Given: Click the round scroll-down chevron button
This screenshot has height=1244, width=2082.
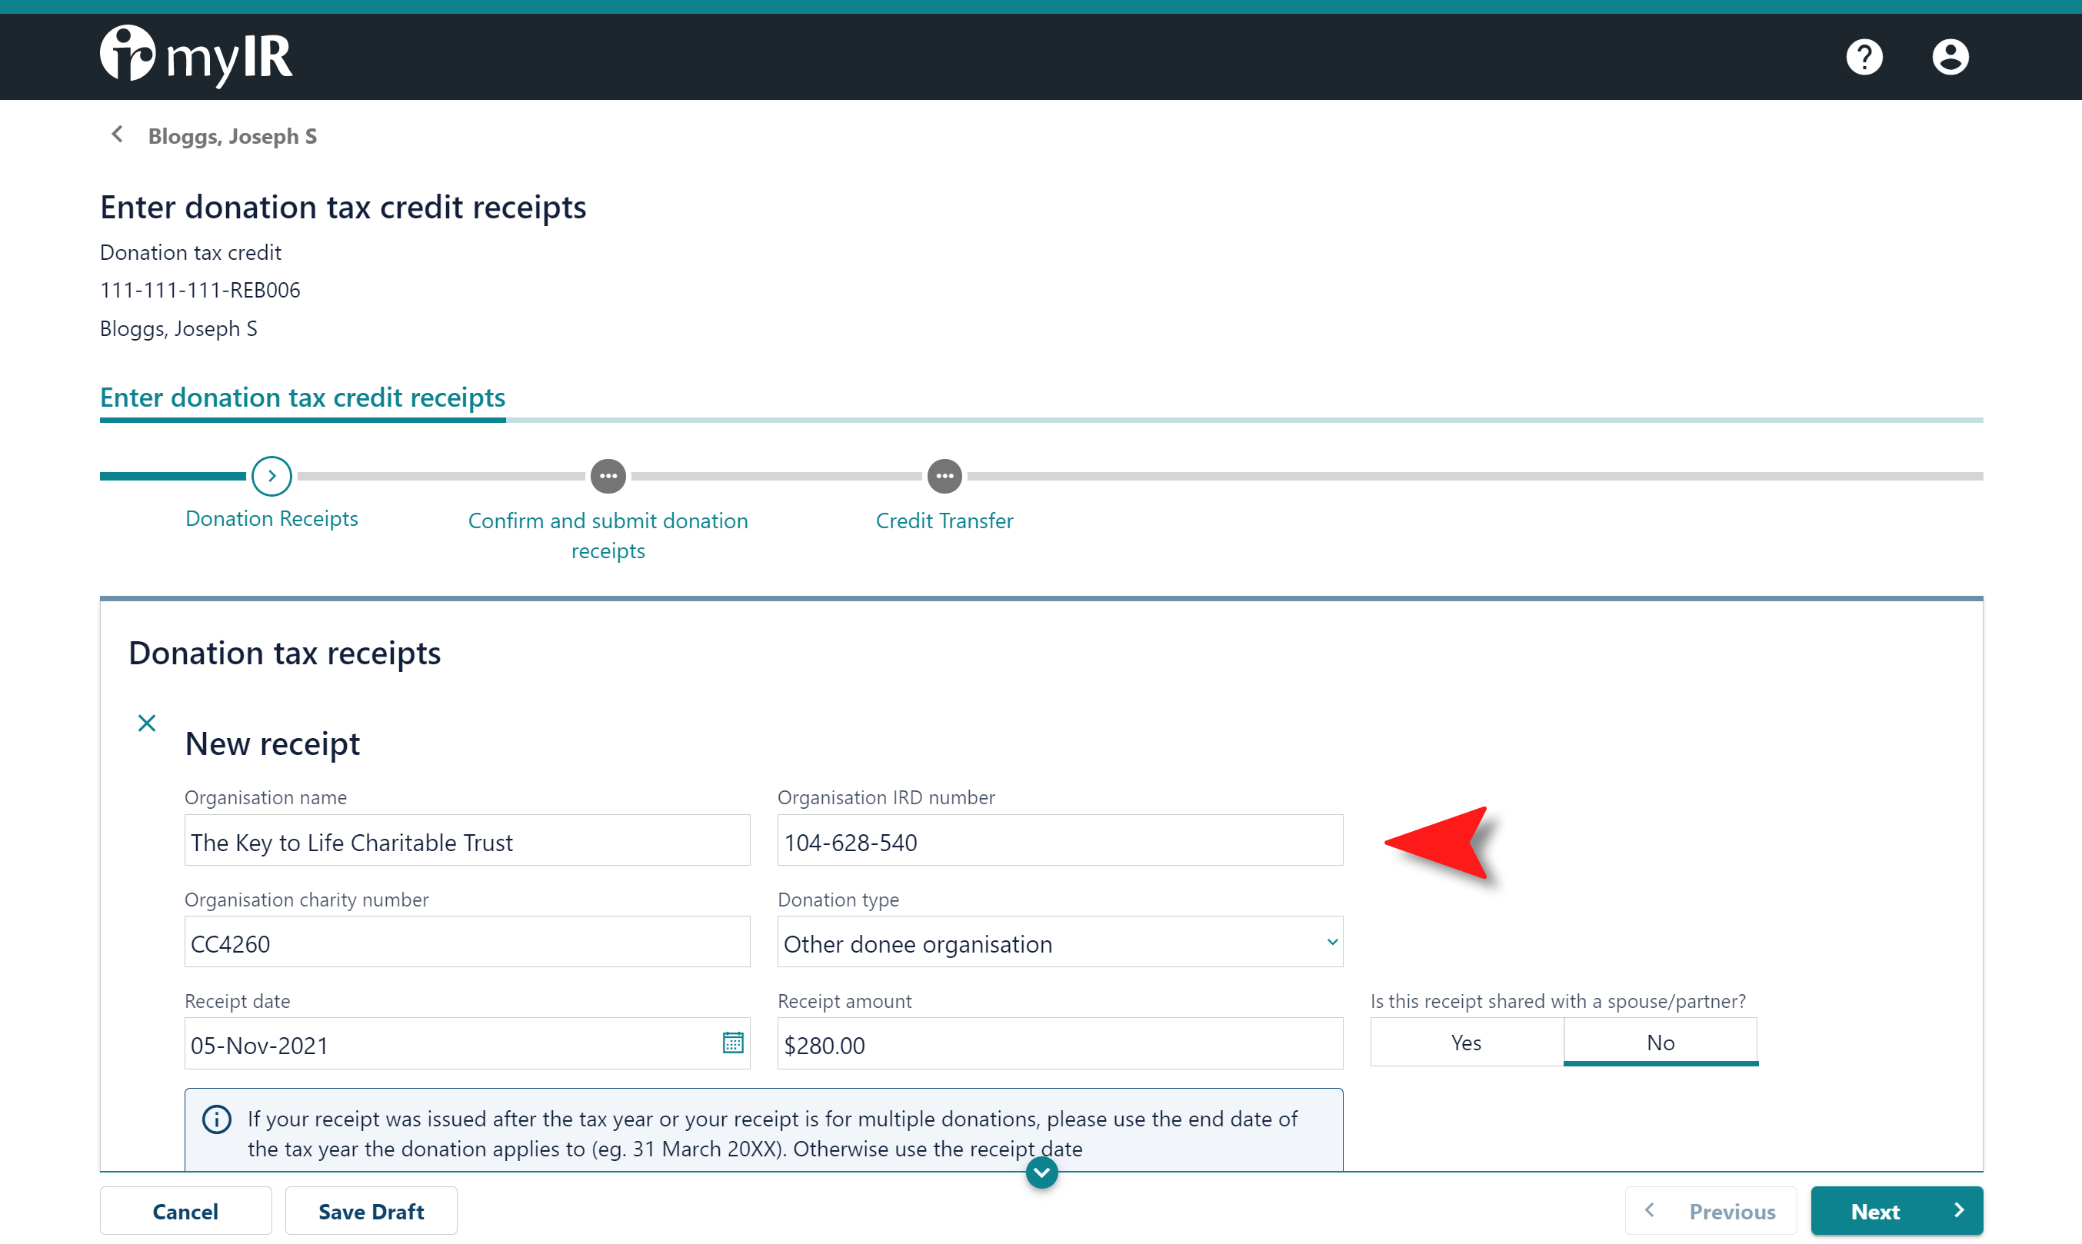Looking at the screenshot, I should [x=1041, y=1172].
